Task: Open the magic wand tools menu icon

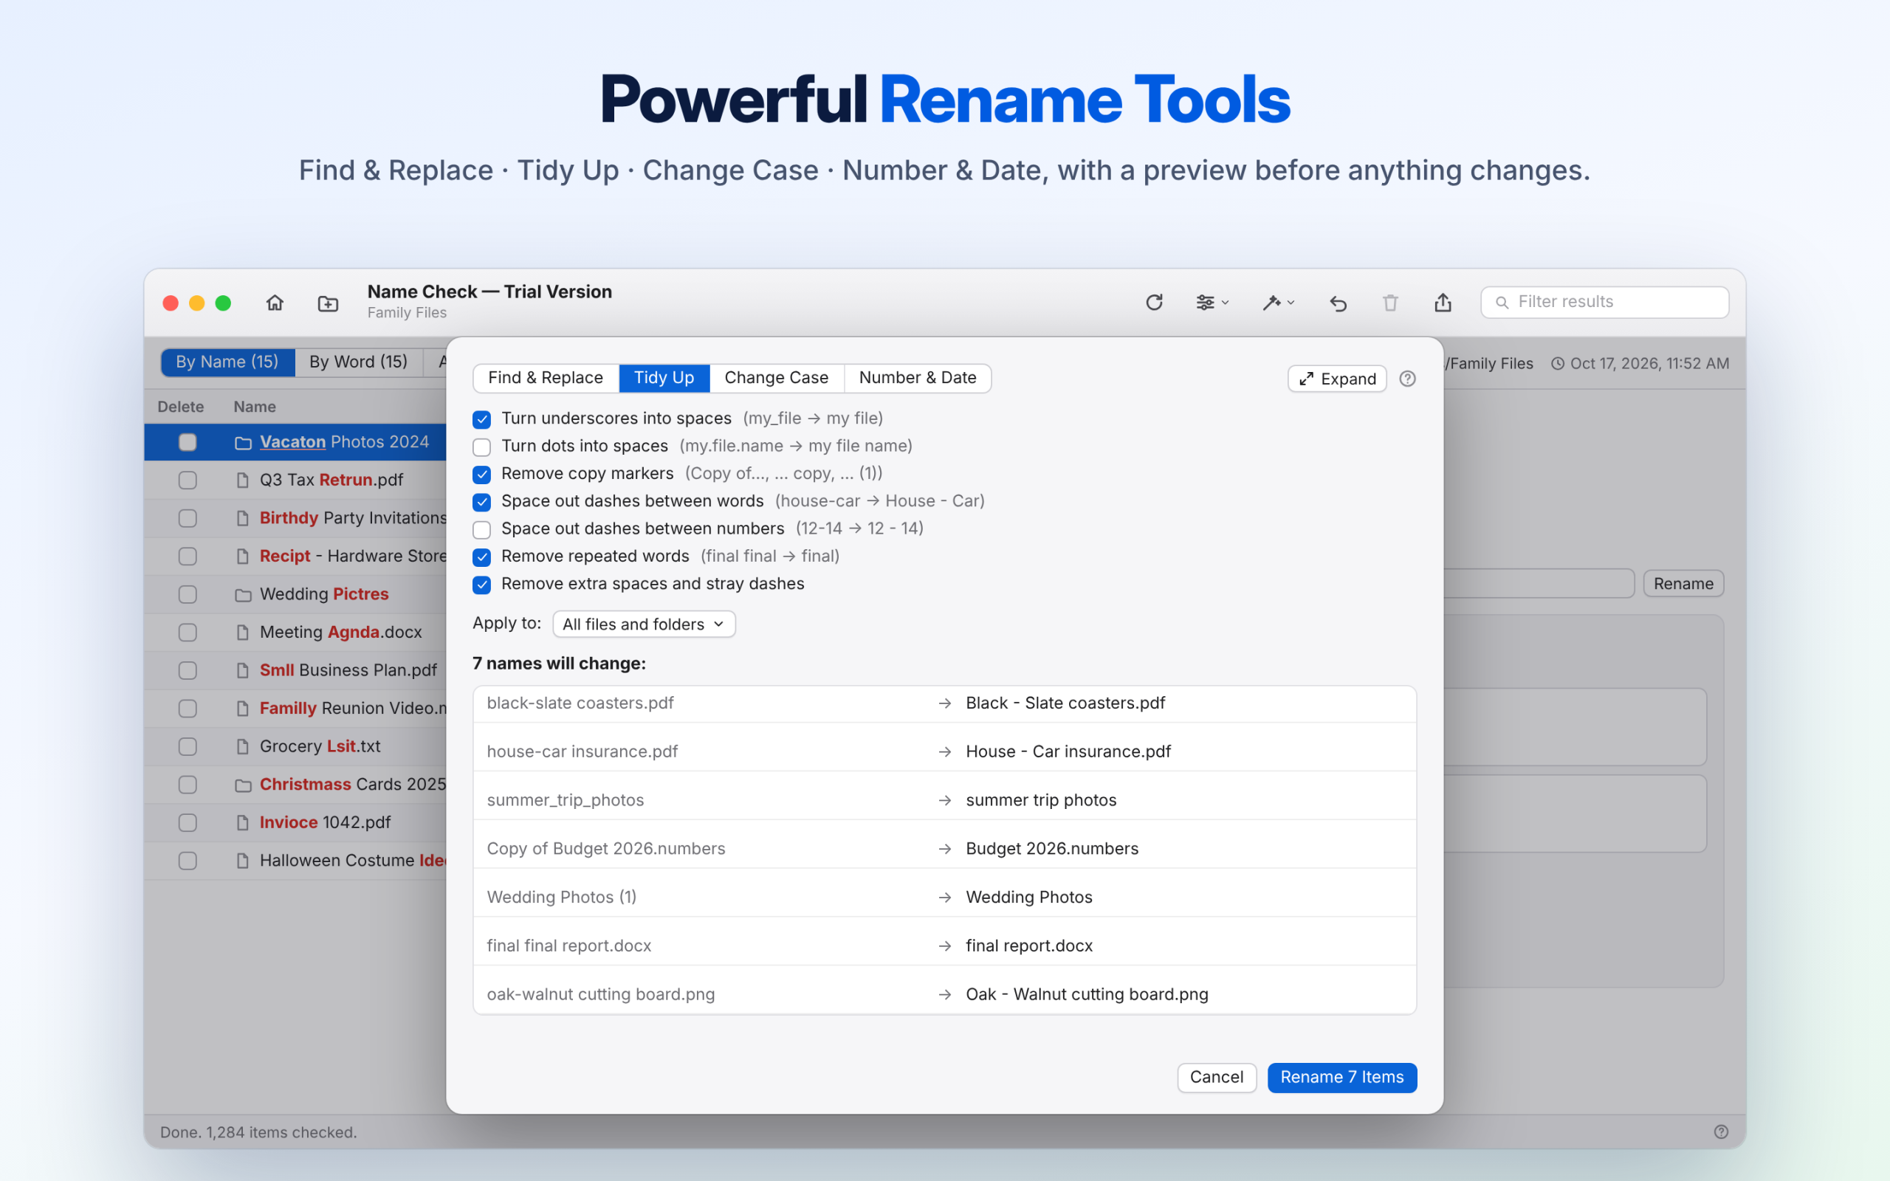Action: click(x=1279, y=303)
